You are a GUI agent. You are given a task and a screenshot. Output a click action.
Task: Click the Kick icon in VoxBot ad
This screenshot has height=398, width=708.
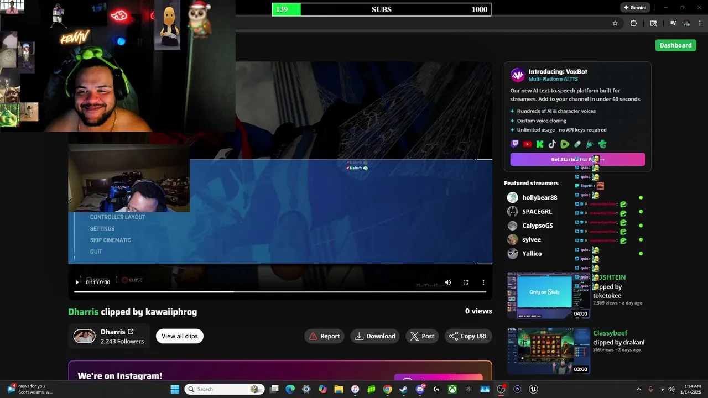[x=540, y=144]
